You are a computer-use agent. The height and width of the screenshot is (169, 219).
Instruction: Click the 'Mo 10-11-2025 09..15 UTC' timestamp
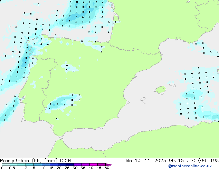tap(160, 161)
